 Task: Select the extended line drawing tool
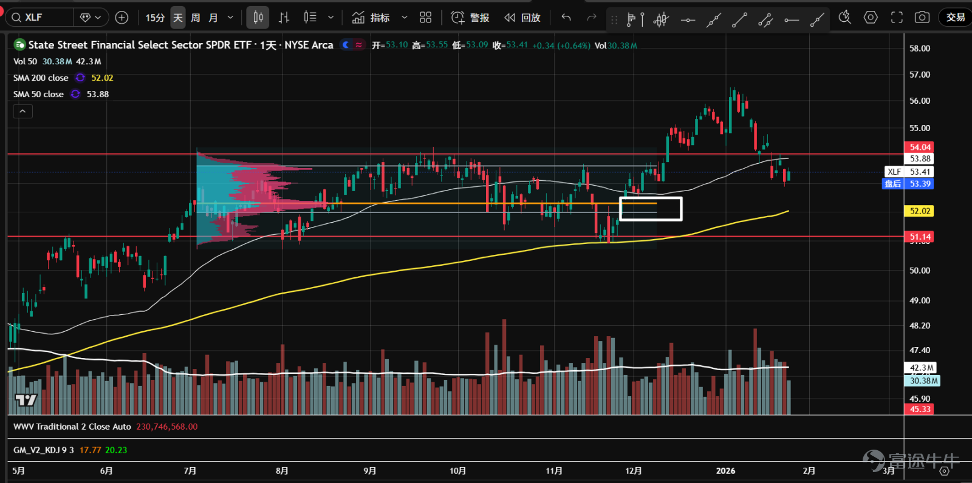[x=713, y=20]
